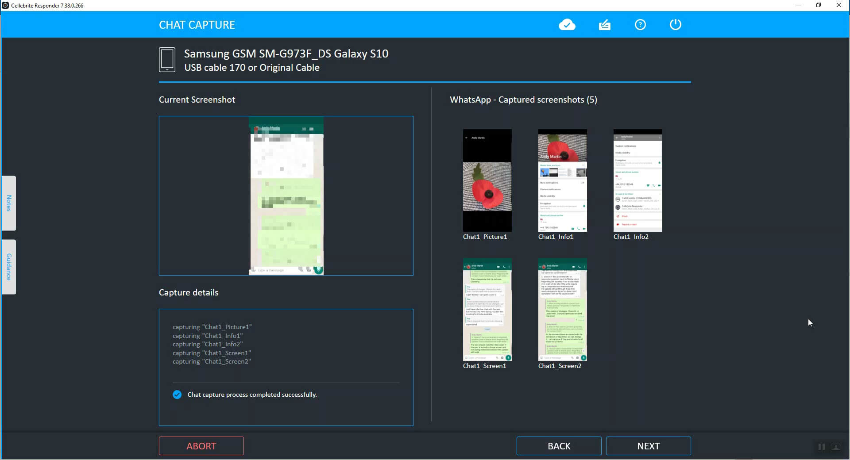Click the 'WhatsApp - Captured screenshots (5)' heading
Image resolution: width=850 pixels, height=460 pixels.
pos(523,100)
